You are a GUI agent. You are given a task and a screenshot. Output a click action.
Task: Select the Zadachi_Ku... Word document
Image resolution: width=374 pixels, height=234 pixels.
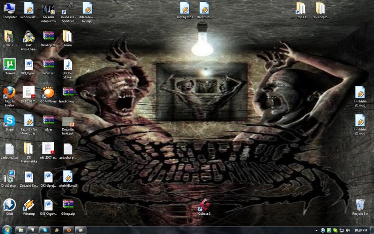pyautogui.click(x=29, y=179)
